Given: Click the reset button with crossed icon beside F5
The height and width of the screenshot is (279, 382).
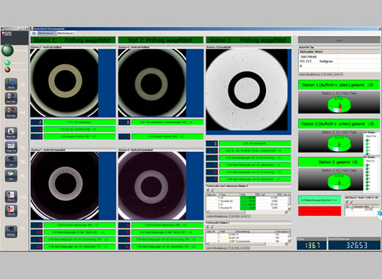Looking at the screenshot, I should tap(11, 133).
